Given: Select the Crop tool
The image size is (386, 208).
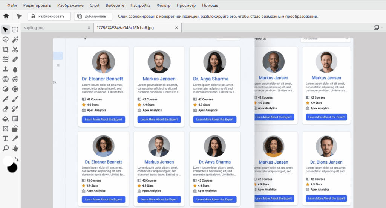Looking at the screenshot, I should pyautogui.click(x=5, y=49).
